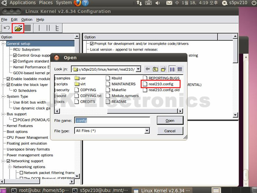Close the Open dialog
The image size is (257, 193).
point(57,57)
